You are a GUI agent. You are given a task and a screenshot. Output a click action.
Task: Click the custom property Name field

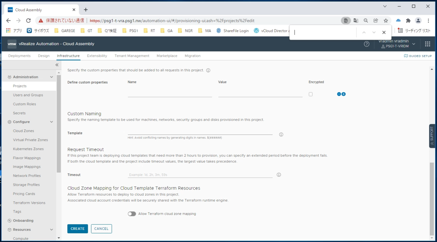point(170,94)
